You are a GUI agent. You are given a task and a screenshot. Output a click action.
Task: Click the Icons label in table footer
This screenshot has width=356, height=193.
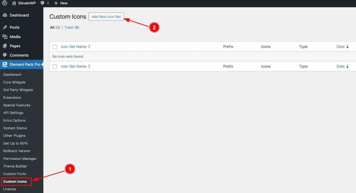click(x=266, y=66)
